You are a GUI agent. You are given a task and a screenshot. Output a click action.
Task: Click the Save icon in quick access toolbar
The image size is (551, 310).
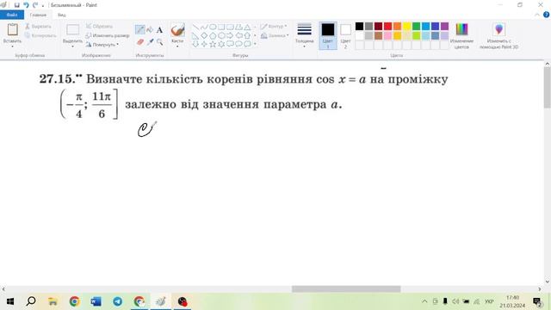[16, 5]
